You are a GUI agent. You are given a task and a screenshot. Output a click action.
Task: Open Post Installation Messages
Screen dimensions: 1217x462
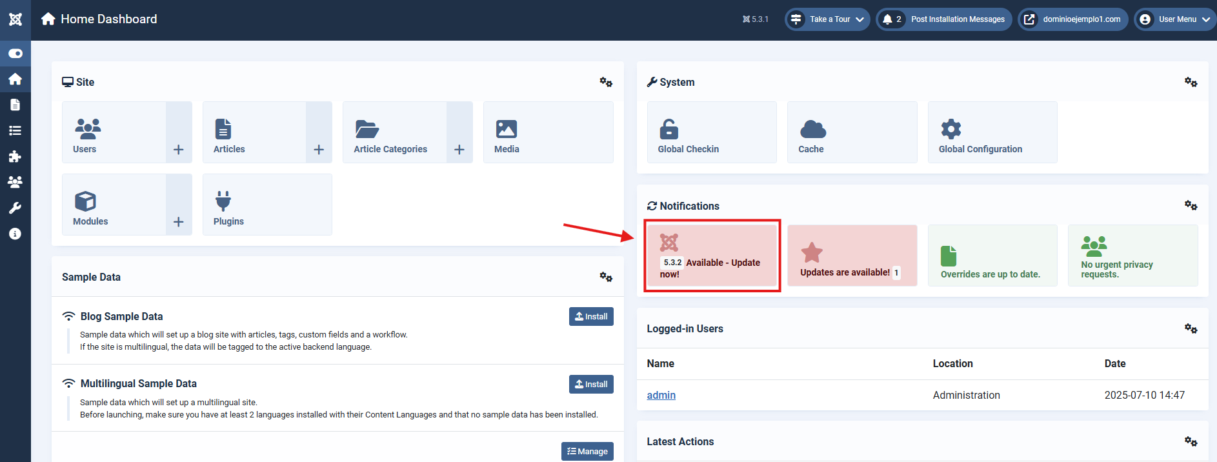pos(944,19)
